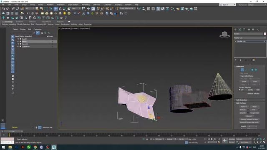The image size is (267, 150).
Task: Open File Explorer from taskbar
Action: [x=10, y=147]
